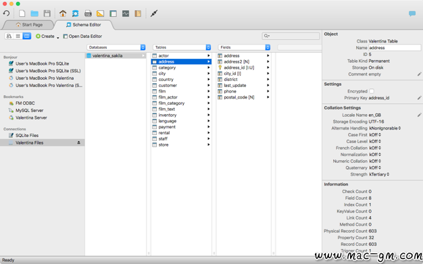Create a new document from toolbar
Screen dimensions: 423x264
(x=22, y=14)
